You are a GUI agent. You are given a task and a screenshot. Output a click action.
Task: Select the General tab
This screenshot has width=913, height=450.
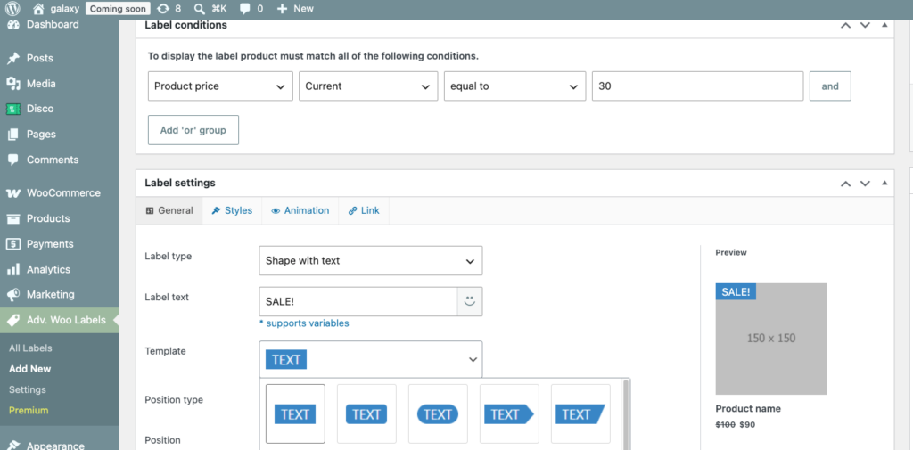tap(169, 210)
